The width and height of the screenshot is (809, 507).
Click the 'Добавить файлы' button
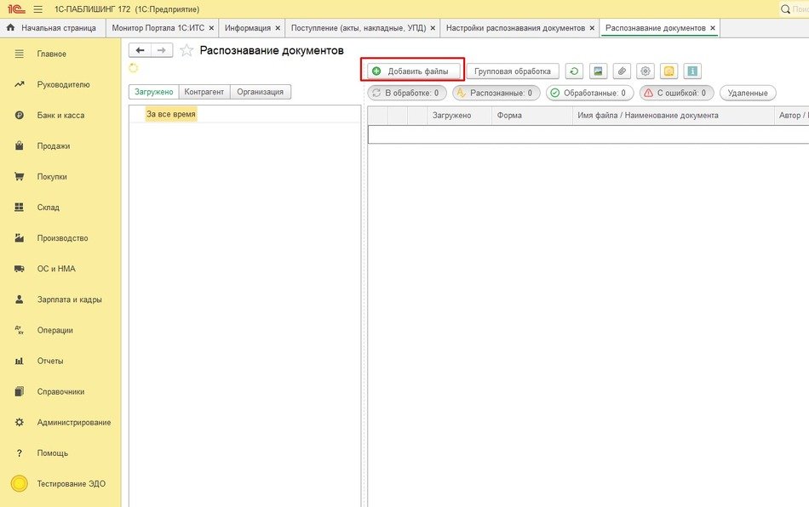pyautogui.click(x=412, y=71)
